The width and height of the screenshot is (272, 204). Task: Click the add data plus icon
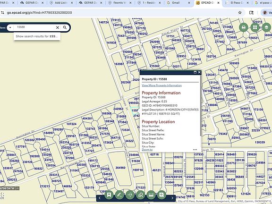[x=161, y=195]
